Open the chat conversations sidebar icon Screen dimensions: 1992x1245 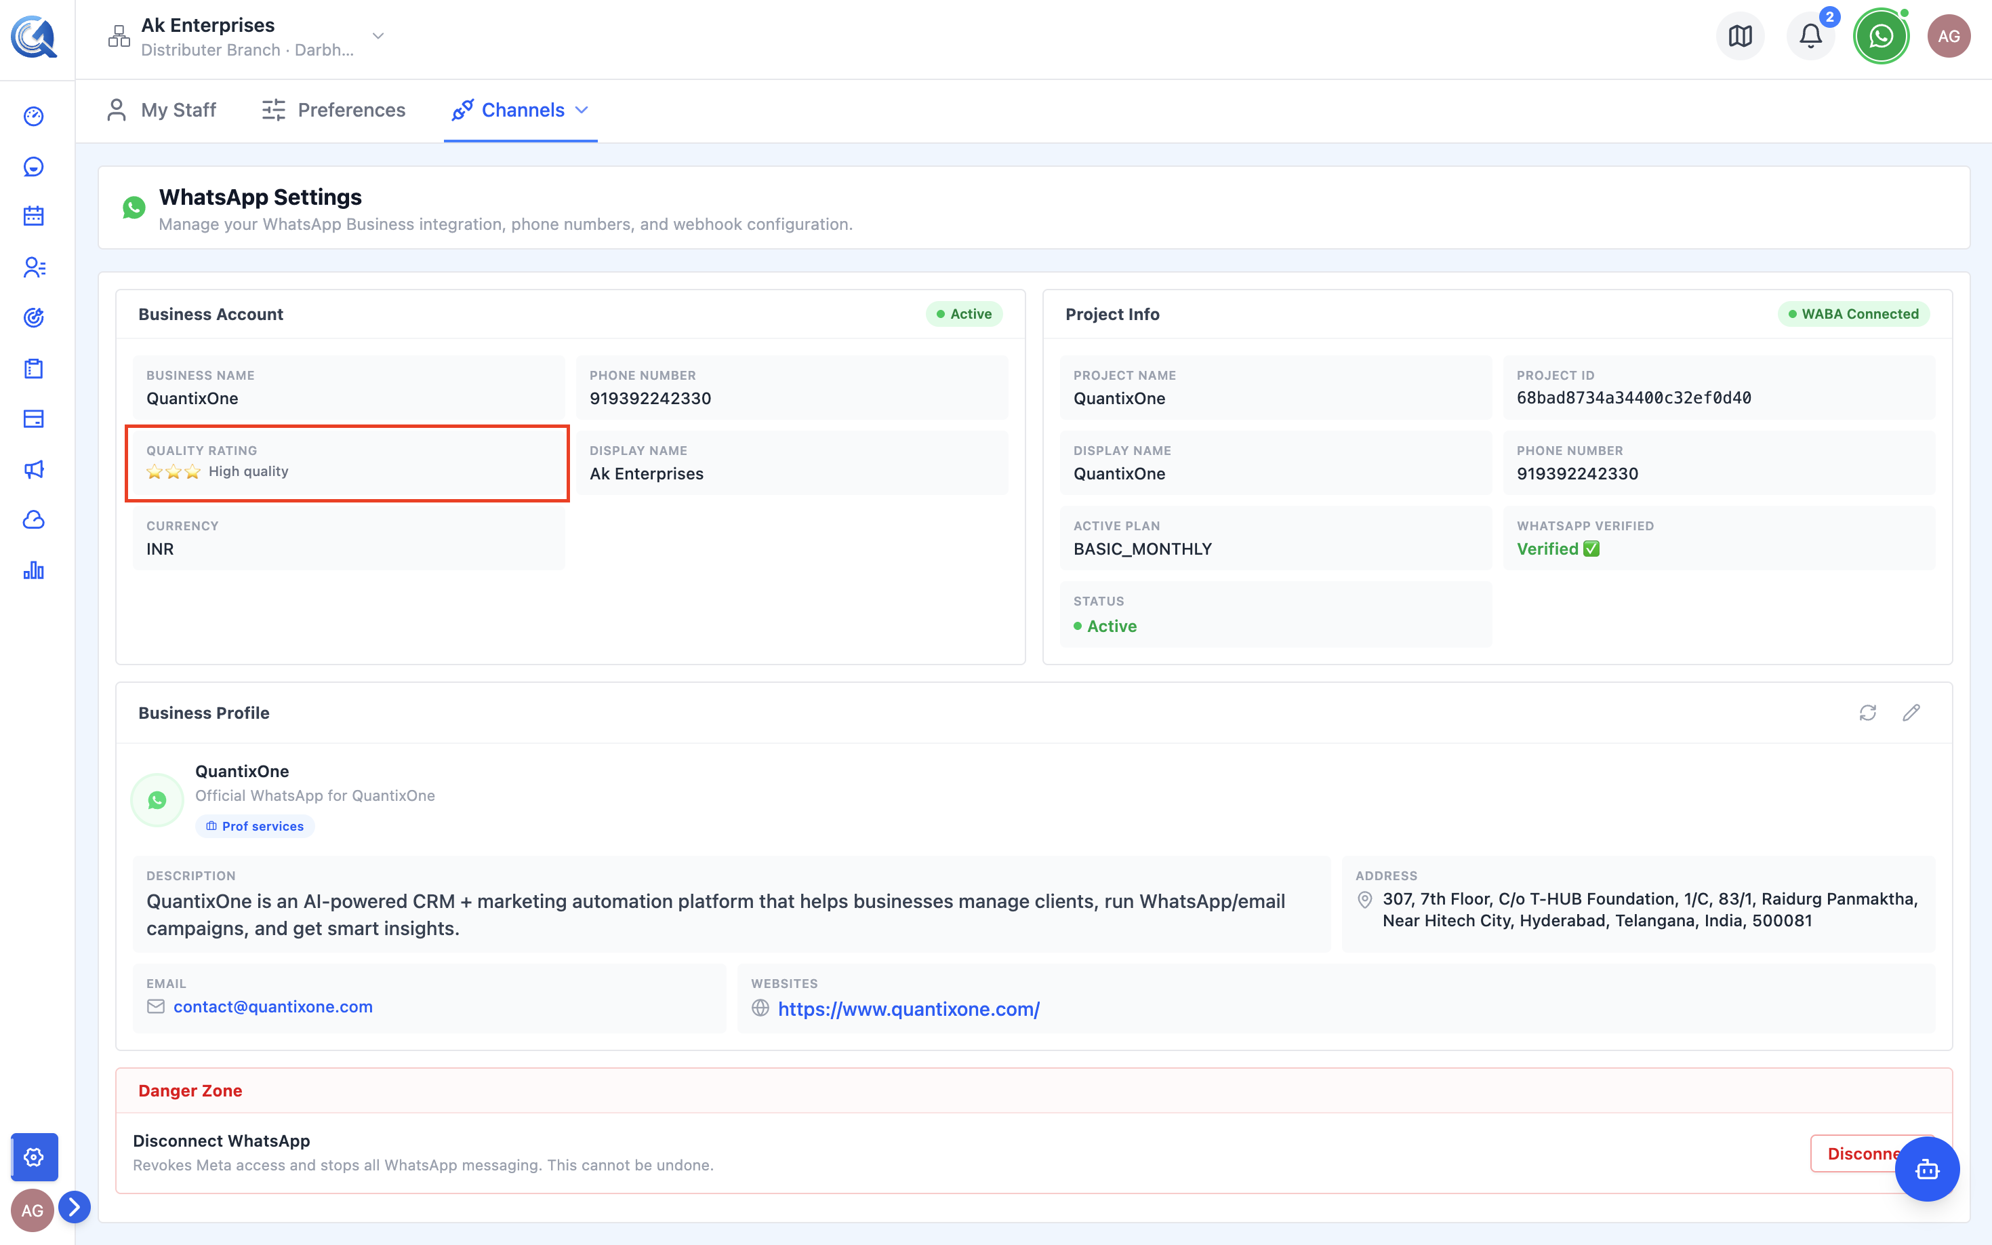pos(34,167)
